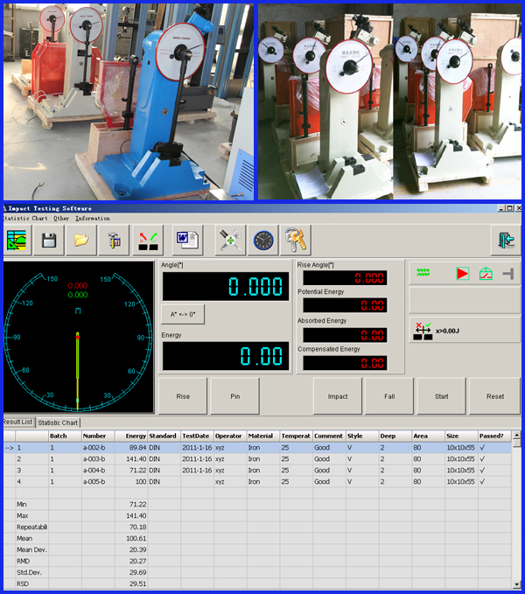
Task: Click the Energy column header
Action: [136, 435]
